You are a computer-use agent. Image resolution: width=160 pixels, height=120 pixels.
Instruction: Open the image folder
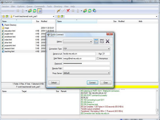7,28
